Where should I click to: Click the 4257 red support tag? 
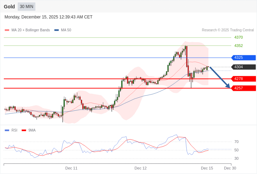pos(243,88)
